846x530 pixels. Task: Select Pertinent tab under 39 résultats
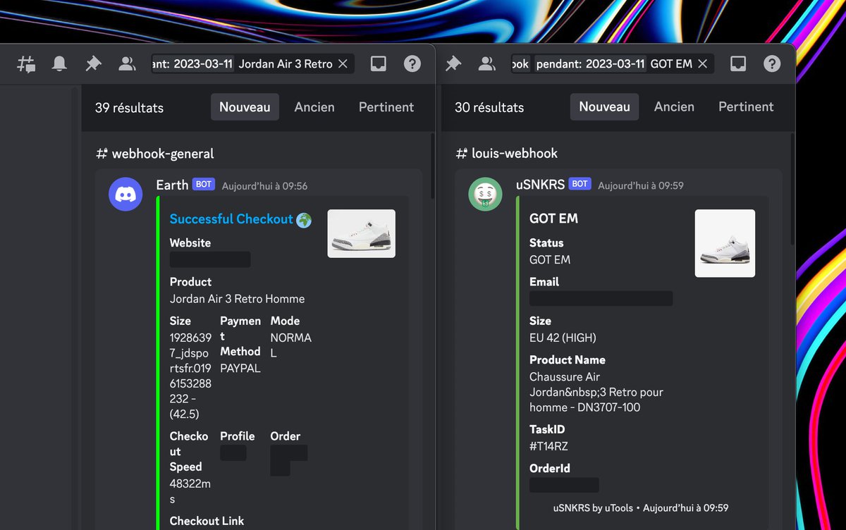(x=386, y=107)
